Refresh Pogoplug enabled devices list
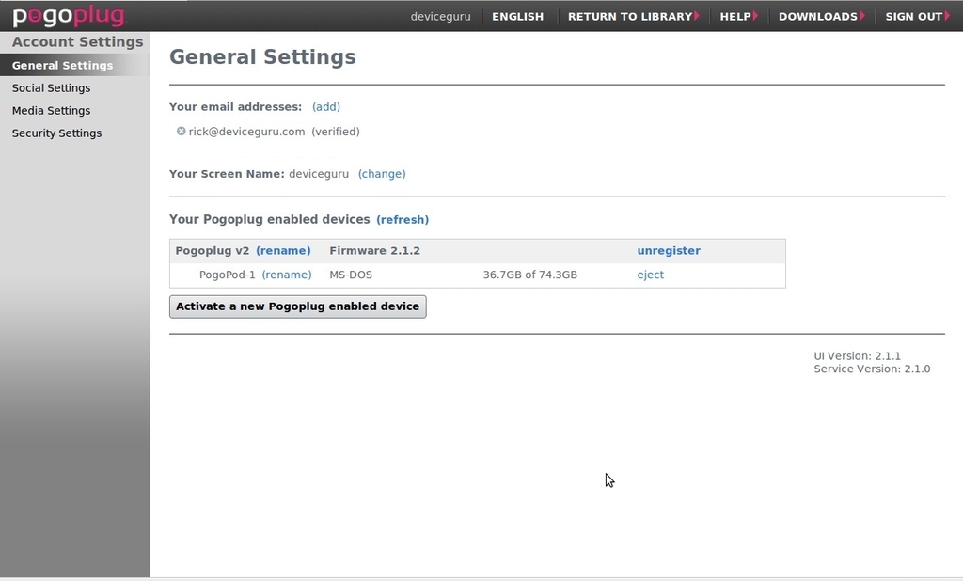This screenshot has width=963, height=581. pyautogui.click(x=403, y=220)
